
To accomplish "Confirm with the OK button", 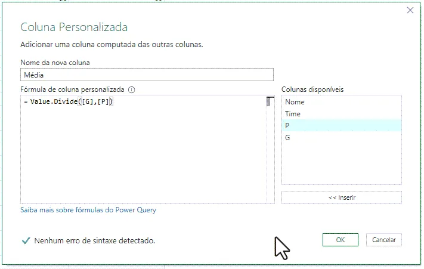I will (340, 240).
